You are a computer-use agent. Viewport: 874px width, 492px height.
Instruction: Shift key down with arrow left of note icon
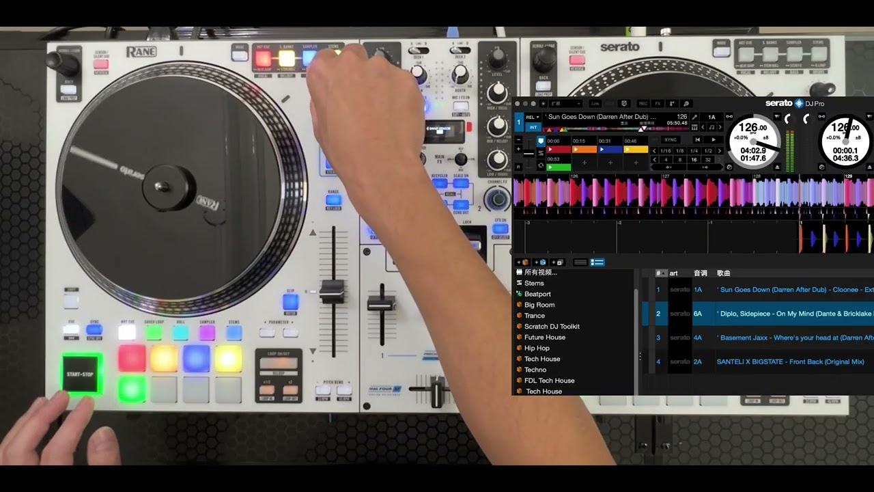click(x=703, y=127)
